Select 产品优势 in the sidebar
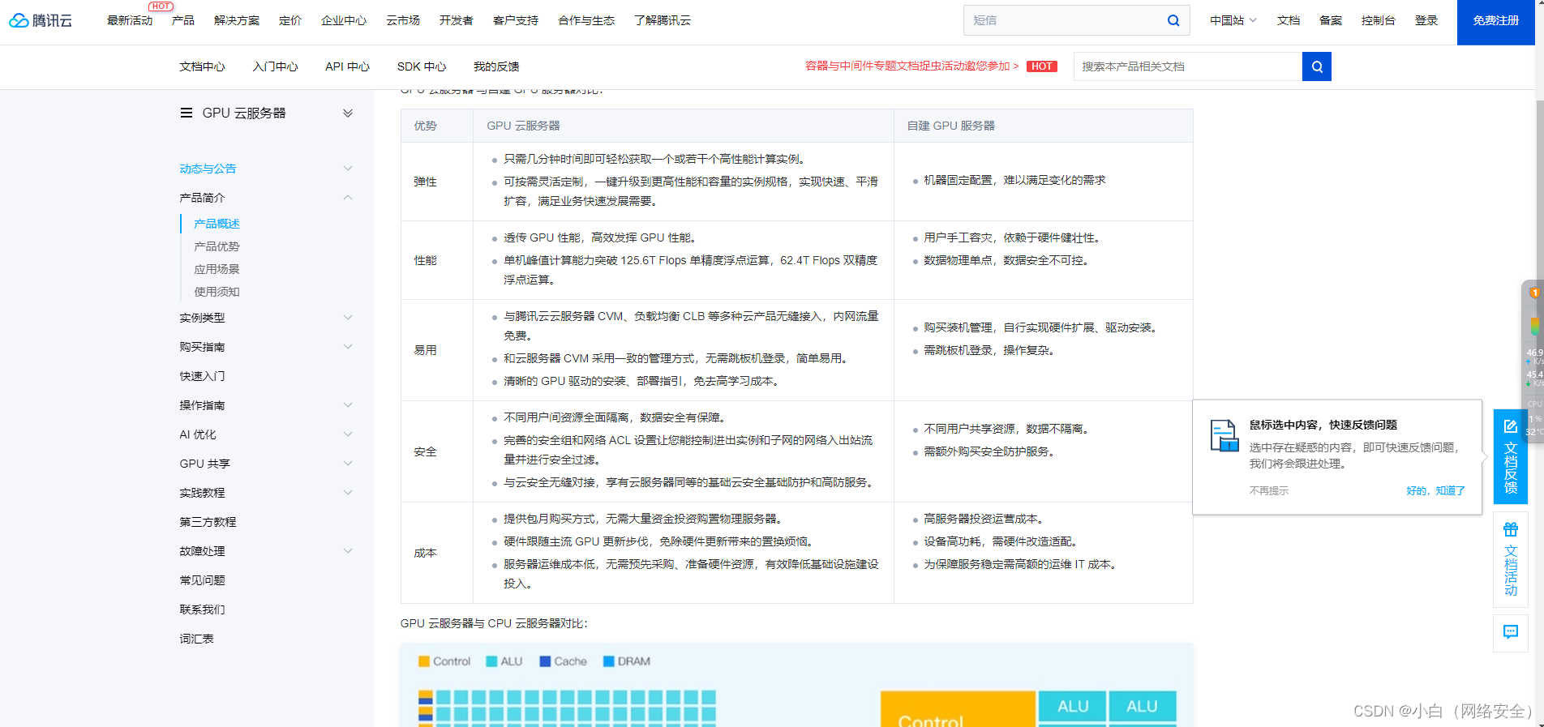Viewport: 1544px width, 727px height. 217,246
